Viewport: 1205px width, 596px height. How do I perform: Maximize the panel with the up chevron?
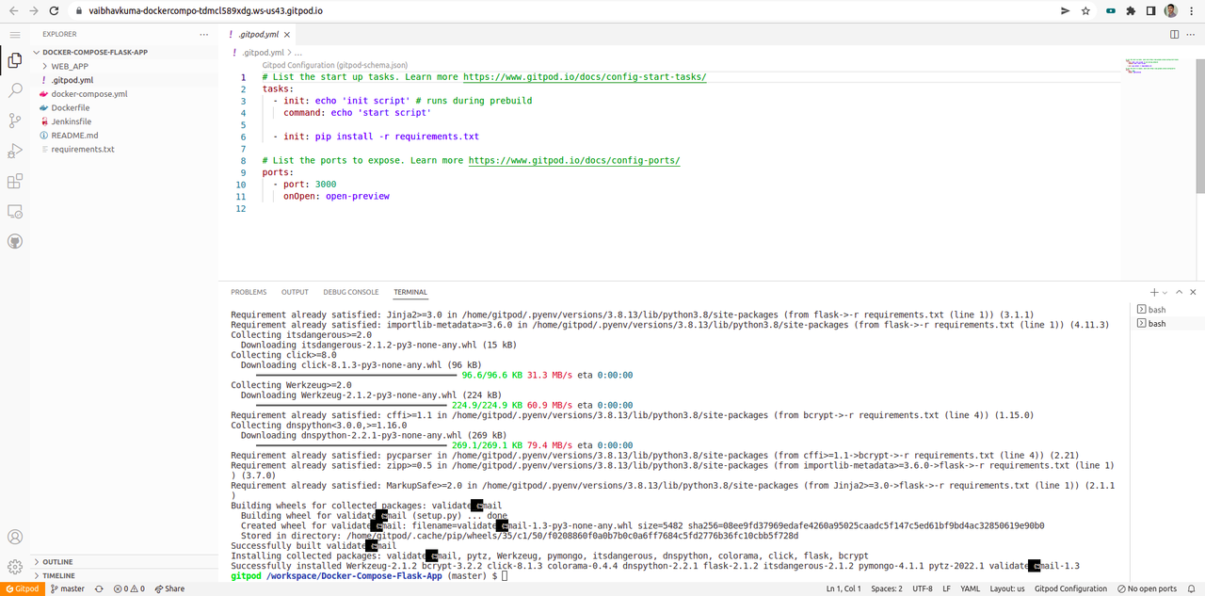1178,292
